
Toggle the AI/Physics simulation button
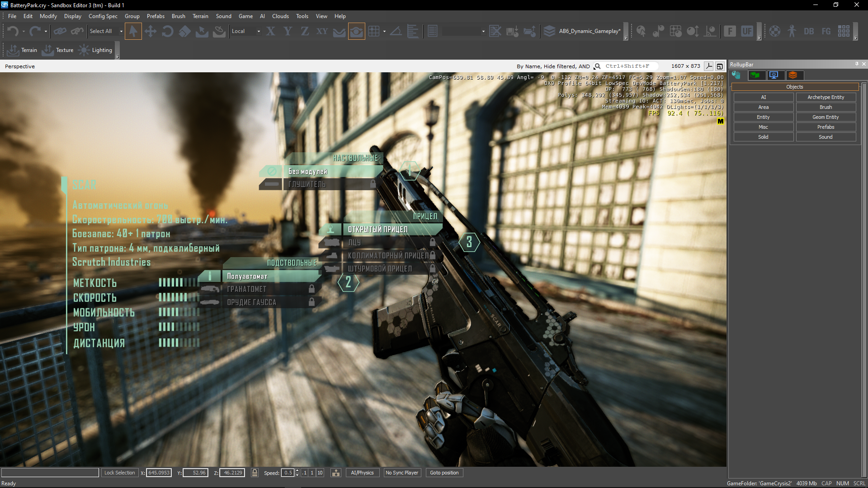(x=362, y=473)
